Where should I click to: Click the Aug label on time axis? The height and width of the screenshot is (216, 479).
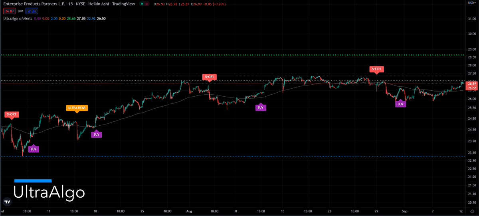190,212
